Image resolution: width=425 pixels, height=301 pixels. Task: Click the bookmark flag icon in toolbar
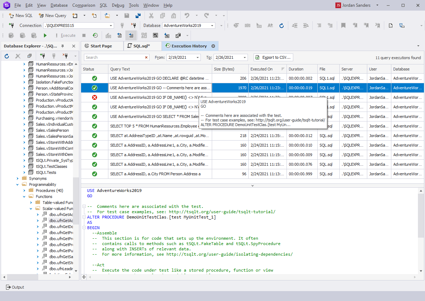[343, 25]
